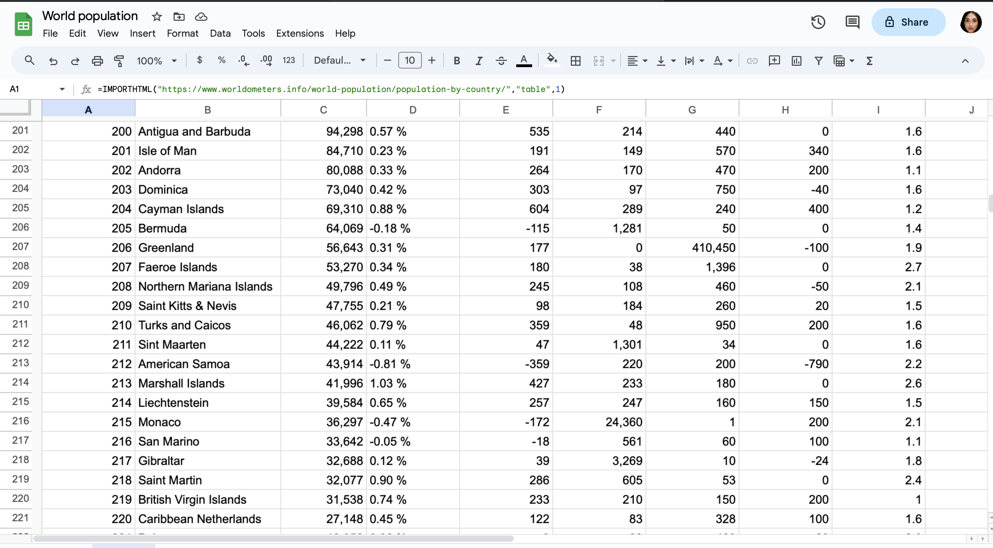The height and width of the screenshot is (548, 993).
Task: Open the Default font dropdown
Action: click(x=339, y=61)
